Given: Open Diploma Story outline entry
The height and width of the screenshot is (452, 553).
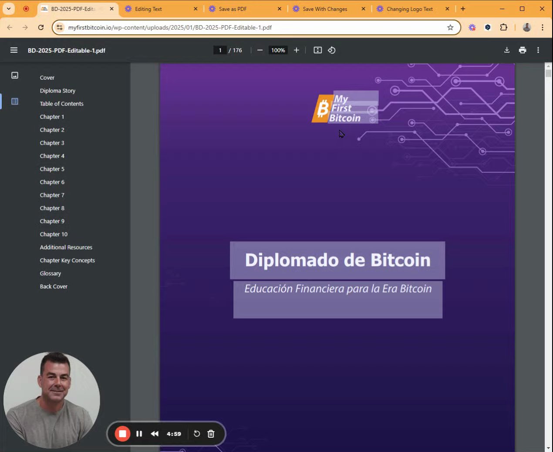Looking at the screenshot, I should 57,91.
